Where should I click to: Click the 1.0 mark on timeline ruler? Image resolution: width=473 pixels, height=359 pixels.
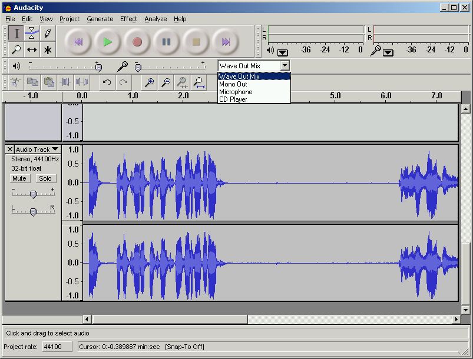133,96
